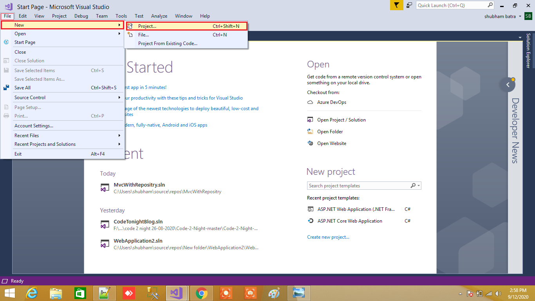The width and height of the screenshot is (535, 301).
Task: Open Internet Explorer from the taskbar
Action: (32, 293)
